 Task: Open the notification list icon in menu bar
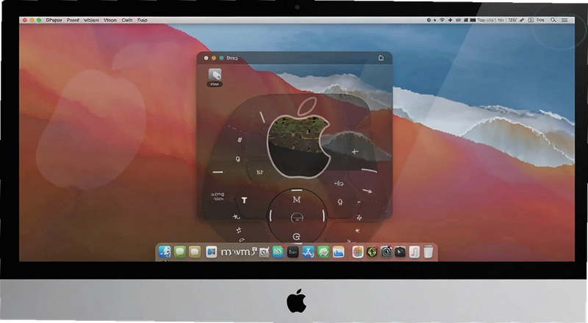[x=564, y=21]
